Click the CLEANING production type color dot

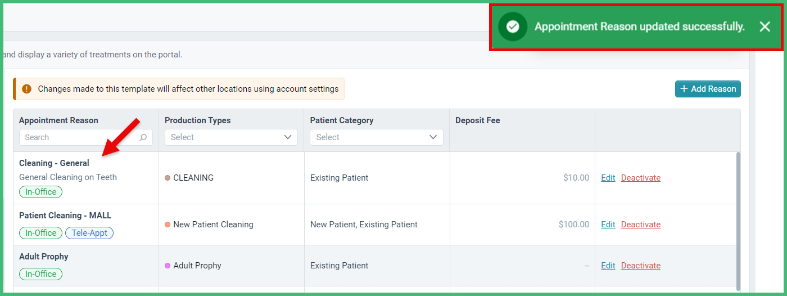[x=168, y=178]
